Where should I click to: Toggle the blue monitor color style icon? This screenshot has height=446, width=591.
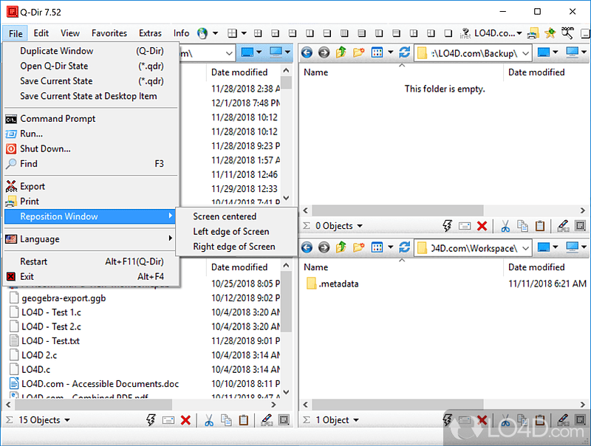[544, 52]
